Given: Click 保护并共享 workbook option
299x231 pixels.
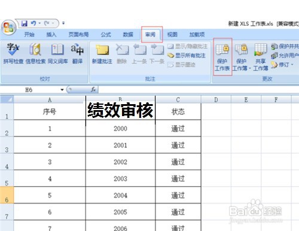Looking at the screenshot, I should coord(285,46).
